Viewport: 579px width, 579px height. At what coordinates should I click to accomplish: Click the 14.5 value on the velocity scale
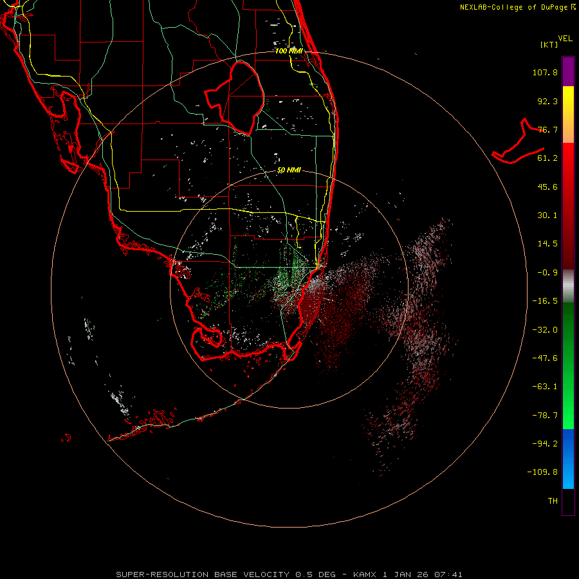(x=547, y=244)
